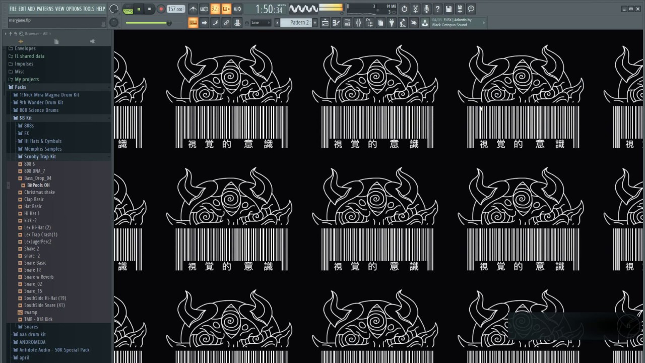
Task: Open the OPTIONS menu
Action: point(74,9)
